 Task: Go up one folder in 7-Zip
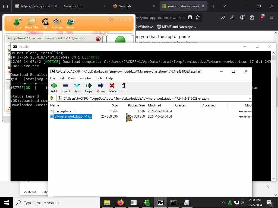click(x=52, y=98)
